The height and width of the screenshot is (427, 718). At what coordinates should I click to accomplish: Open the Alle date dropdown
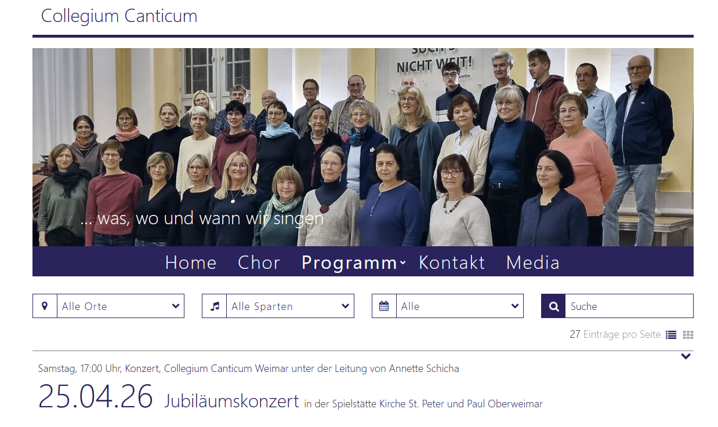[459, 306]
